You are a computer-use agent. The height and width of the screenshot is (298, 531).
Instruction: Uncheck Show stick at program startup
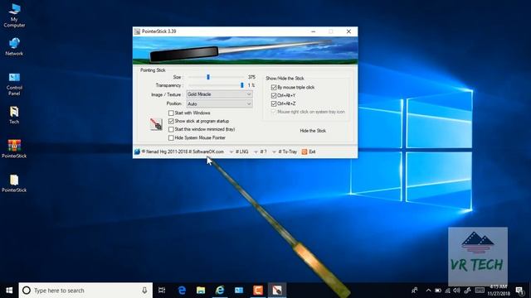pyautogui.click(x=171, y=121)
